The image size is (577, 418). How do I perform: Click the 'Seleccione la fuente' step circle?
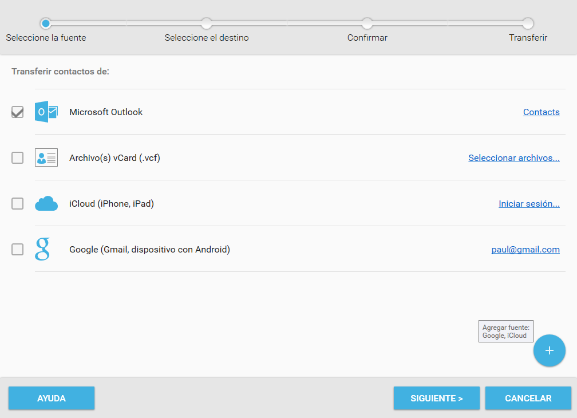tap(46, 23)
